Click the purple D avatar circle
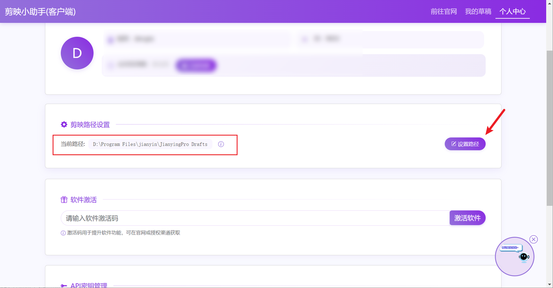This screenshot has width=553, height=288. point(77,53)
